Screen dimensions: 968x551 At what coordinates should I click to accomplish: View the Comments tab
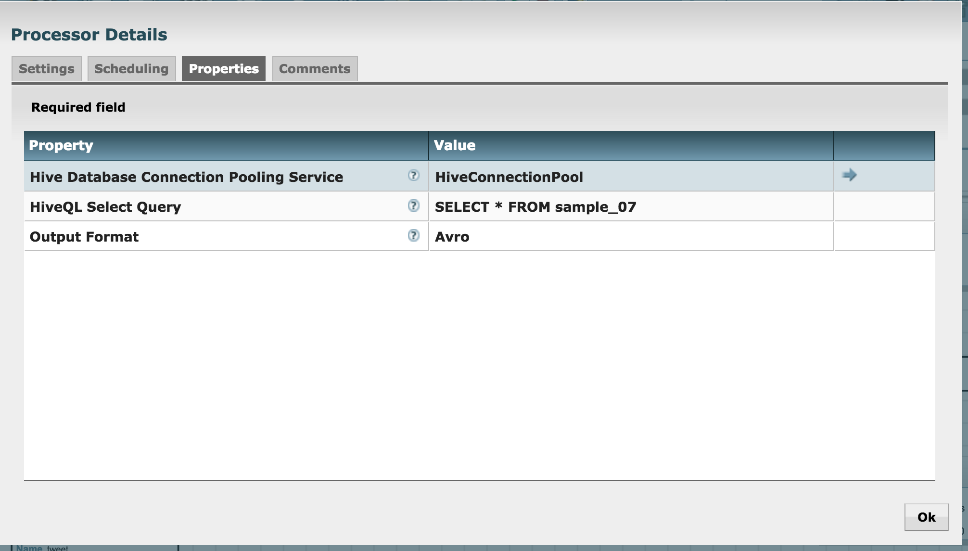point(315,68)
